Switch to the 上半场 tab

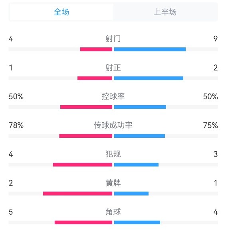point(165,12)
